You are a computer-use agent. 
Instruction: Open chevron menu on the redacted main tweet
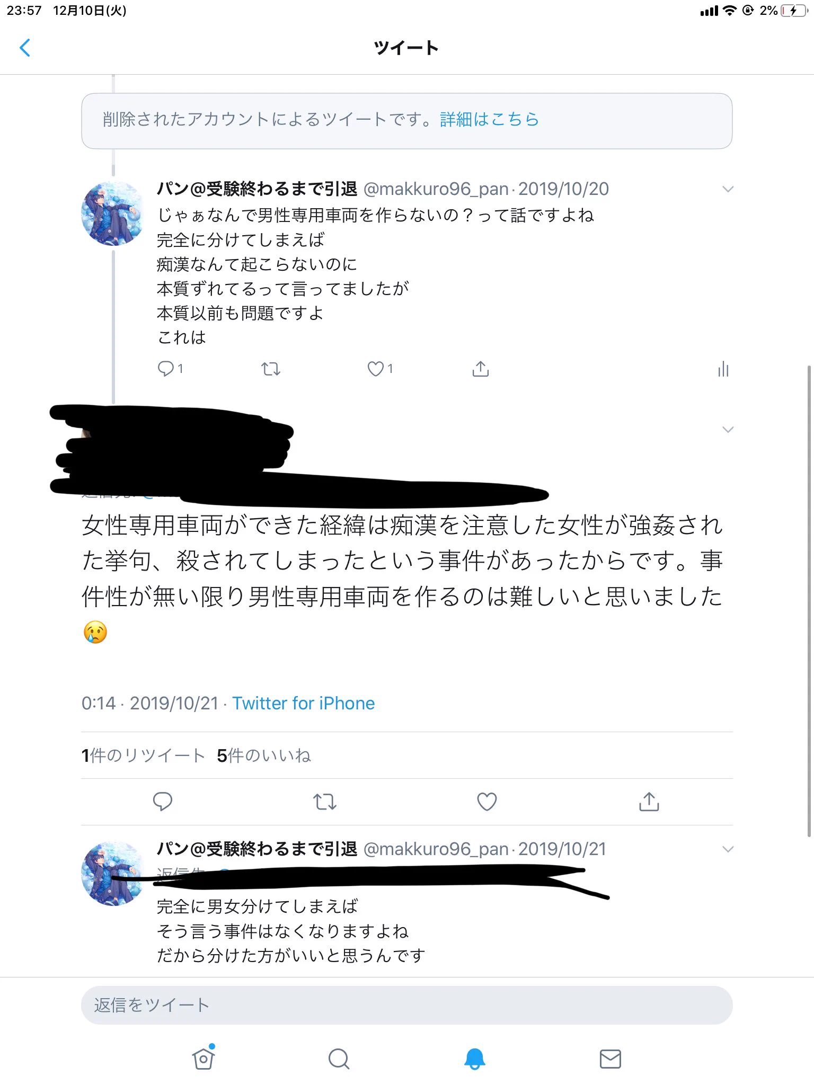(728, 429)
